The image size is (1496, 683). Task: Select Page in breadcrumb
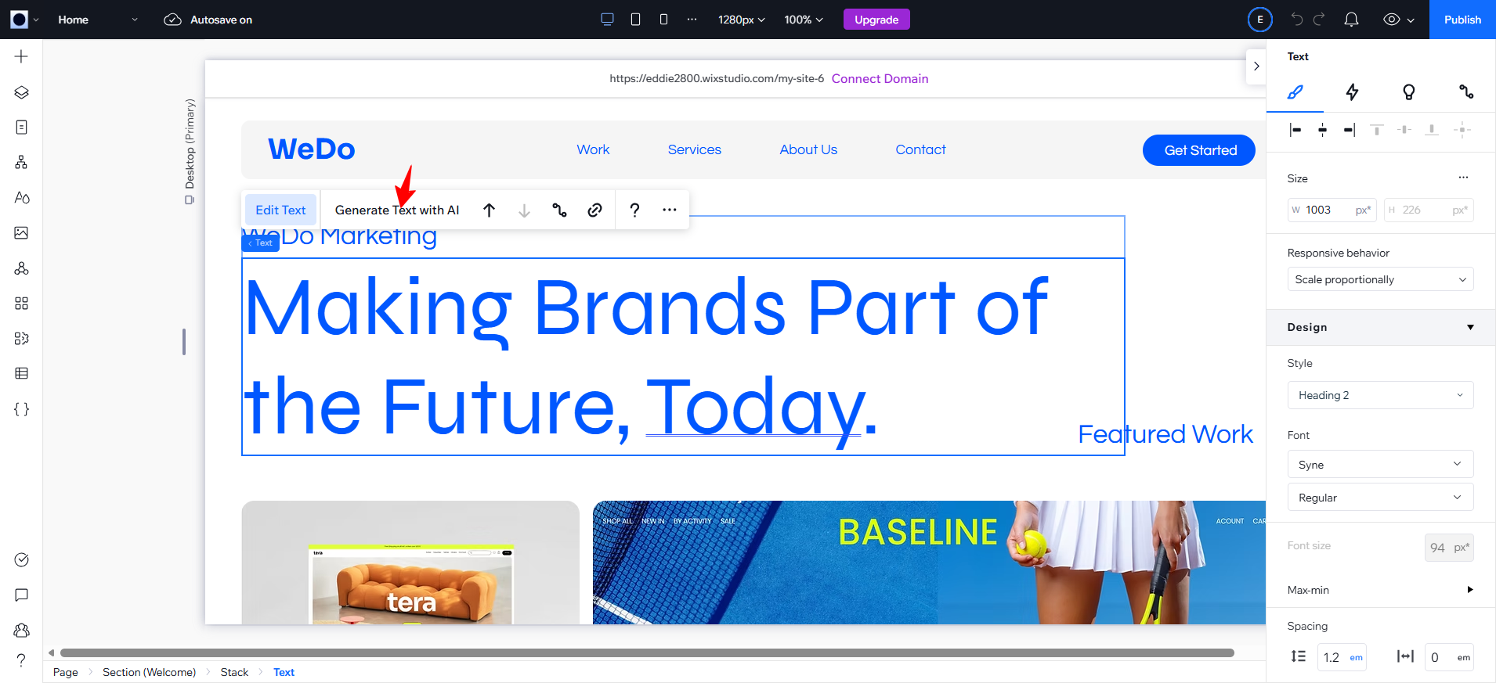tap(65, 672)
